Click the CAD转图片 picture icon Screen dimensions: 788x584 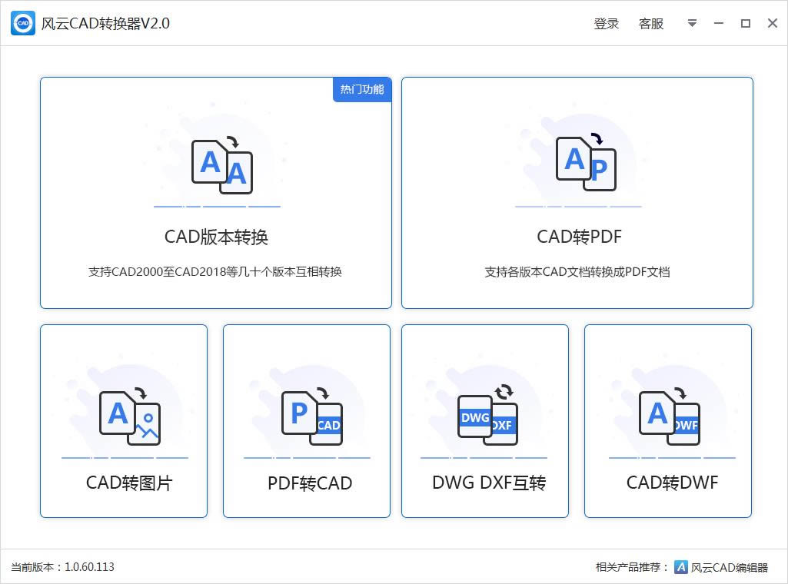tap(130, 416)
